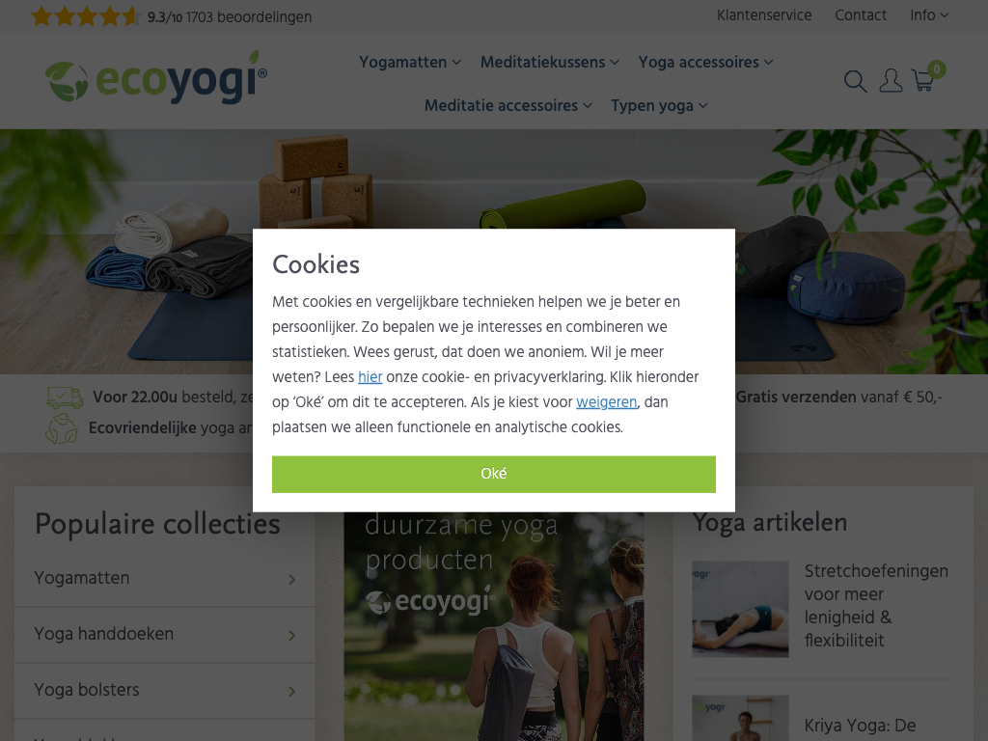Image resolution: width=988 pixels, height=741 pixels.
Task: Expand the Yoga accessoires dropdown
Action: coord(705,63)
